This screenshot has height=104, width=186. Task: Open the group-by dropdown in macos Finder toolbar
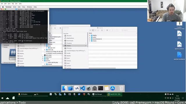(x=103, y=30)
